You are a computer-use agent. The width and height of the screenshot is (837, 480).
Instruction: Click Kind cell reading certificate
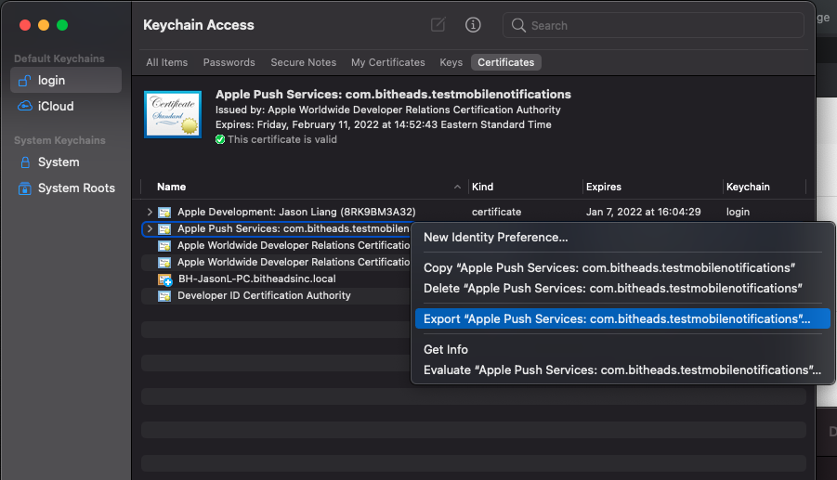(x=496, y=212)
